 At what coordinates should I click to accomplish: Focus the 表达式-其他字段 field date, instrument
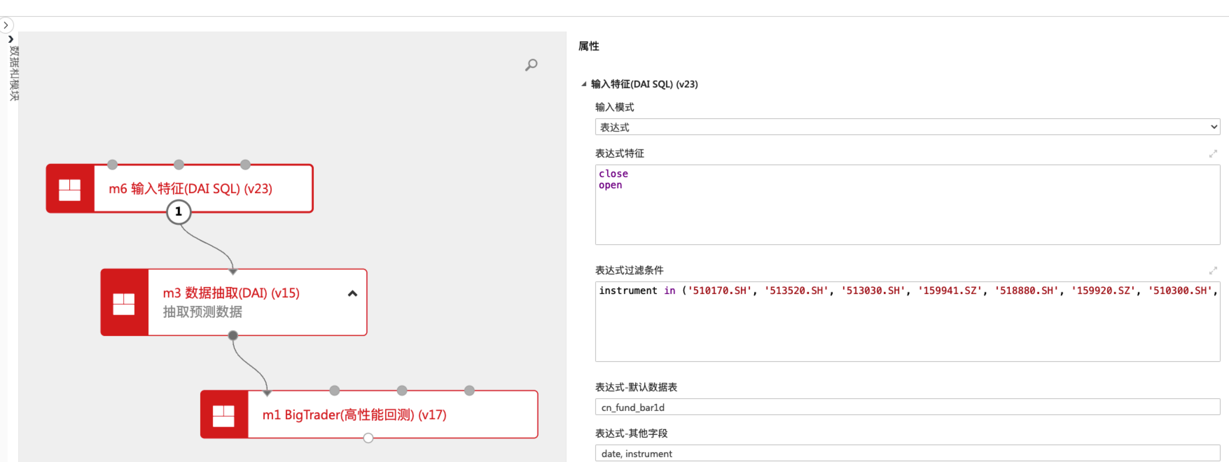tap(907, 453)
